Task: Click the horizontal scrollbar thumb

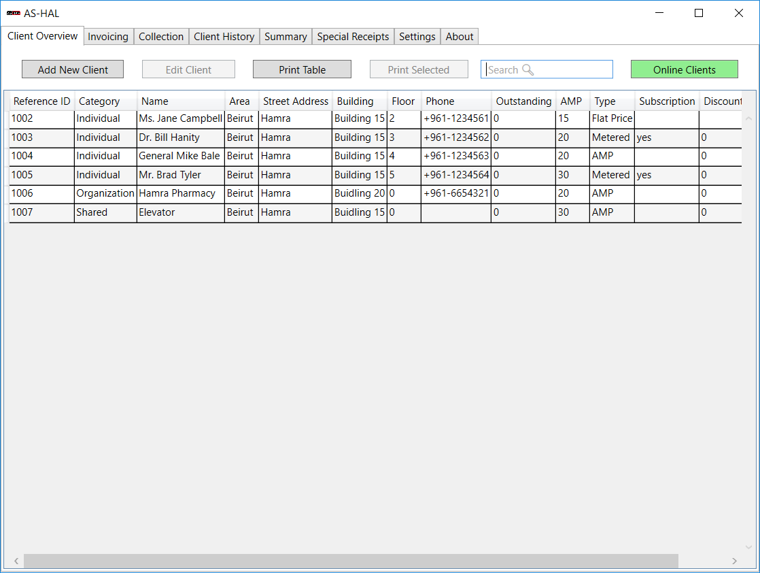Action: click(x=351, y=561)
